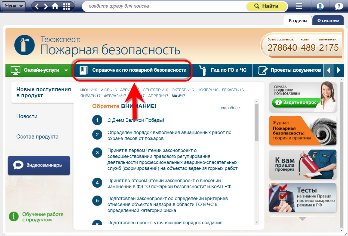Screen dimensions: 348x236
Task: Switch to the О системе tab
Action: coord(328,20)
